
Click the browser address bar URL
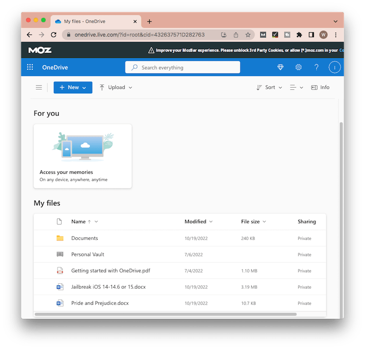pyautogui.click(x=140, y=35)
